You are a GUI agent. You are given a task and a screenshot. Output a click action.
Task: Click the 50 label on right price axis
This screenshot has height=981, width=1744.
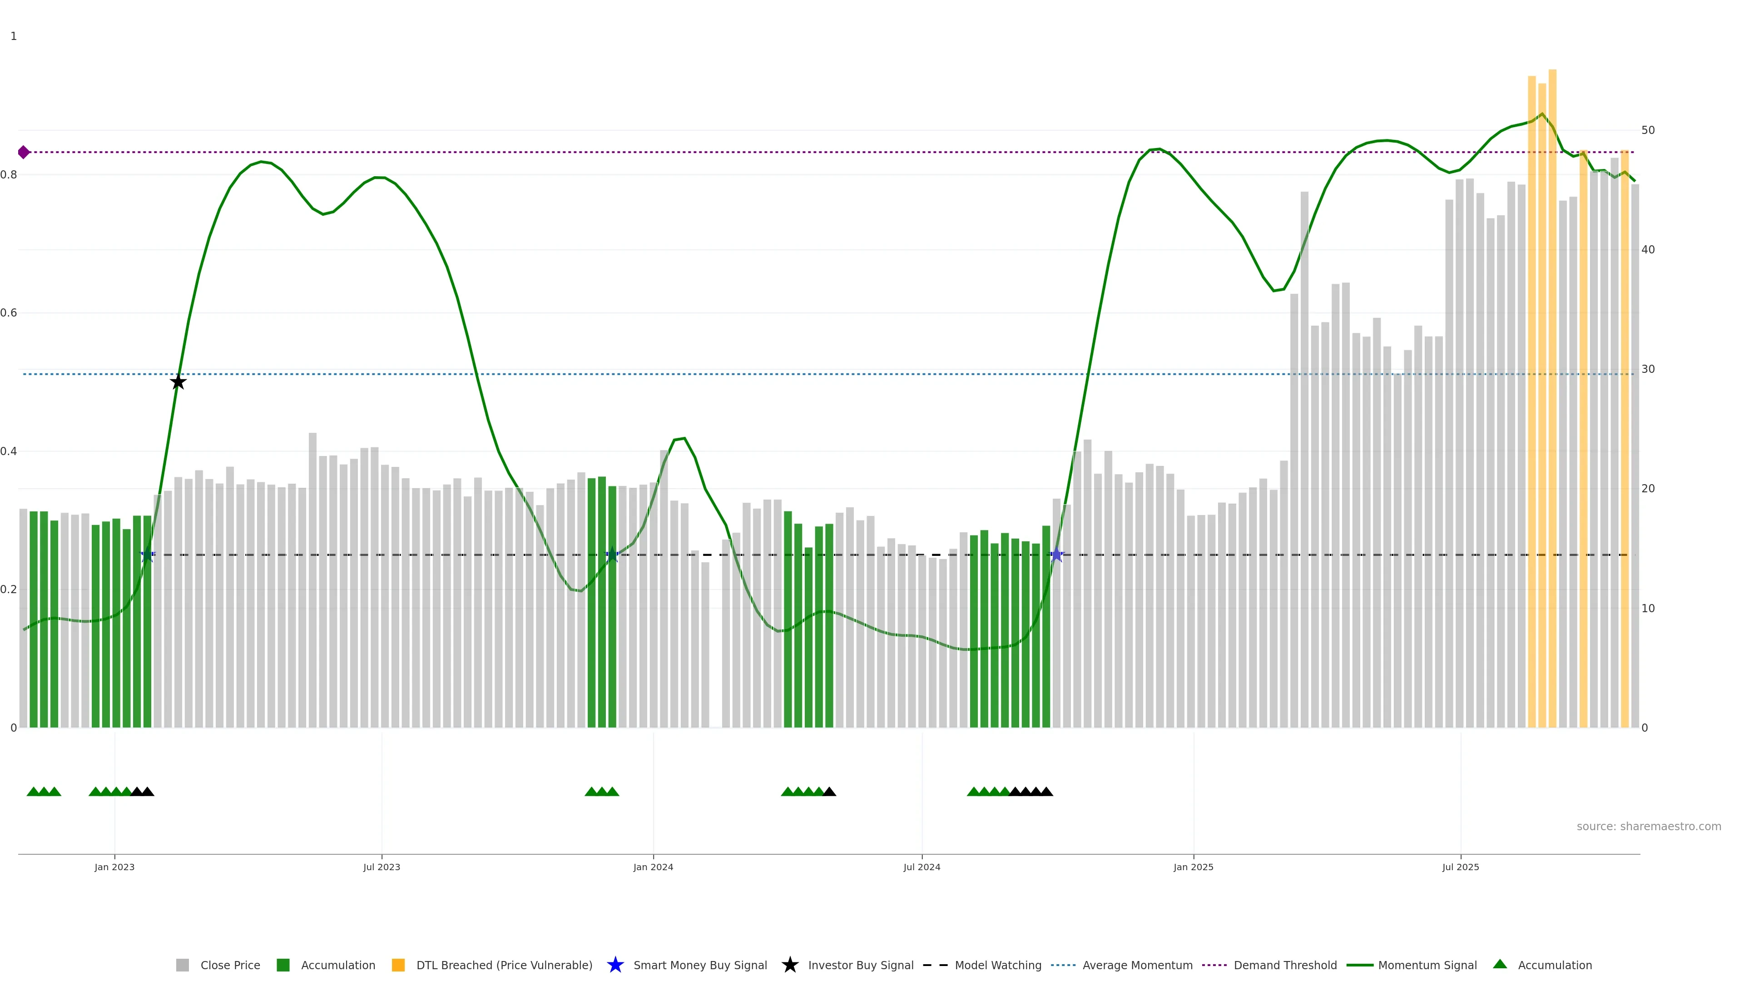point(1648,130)
